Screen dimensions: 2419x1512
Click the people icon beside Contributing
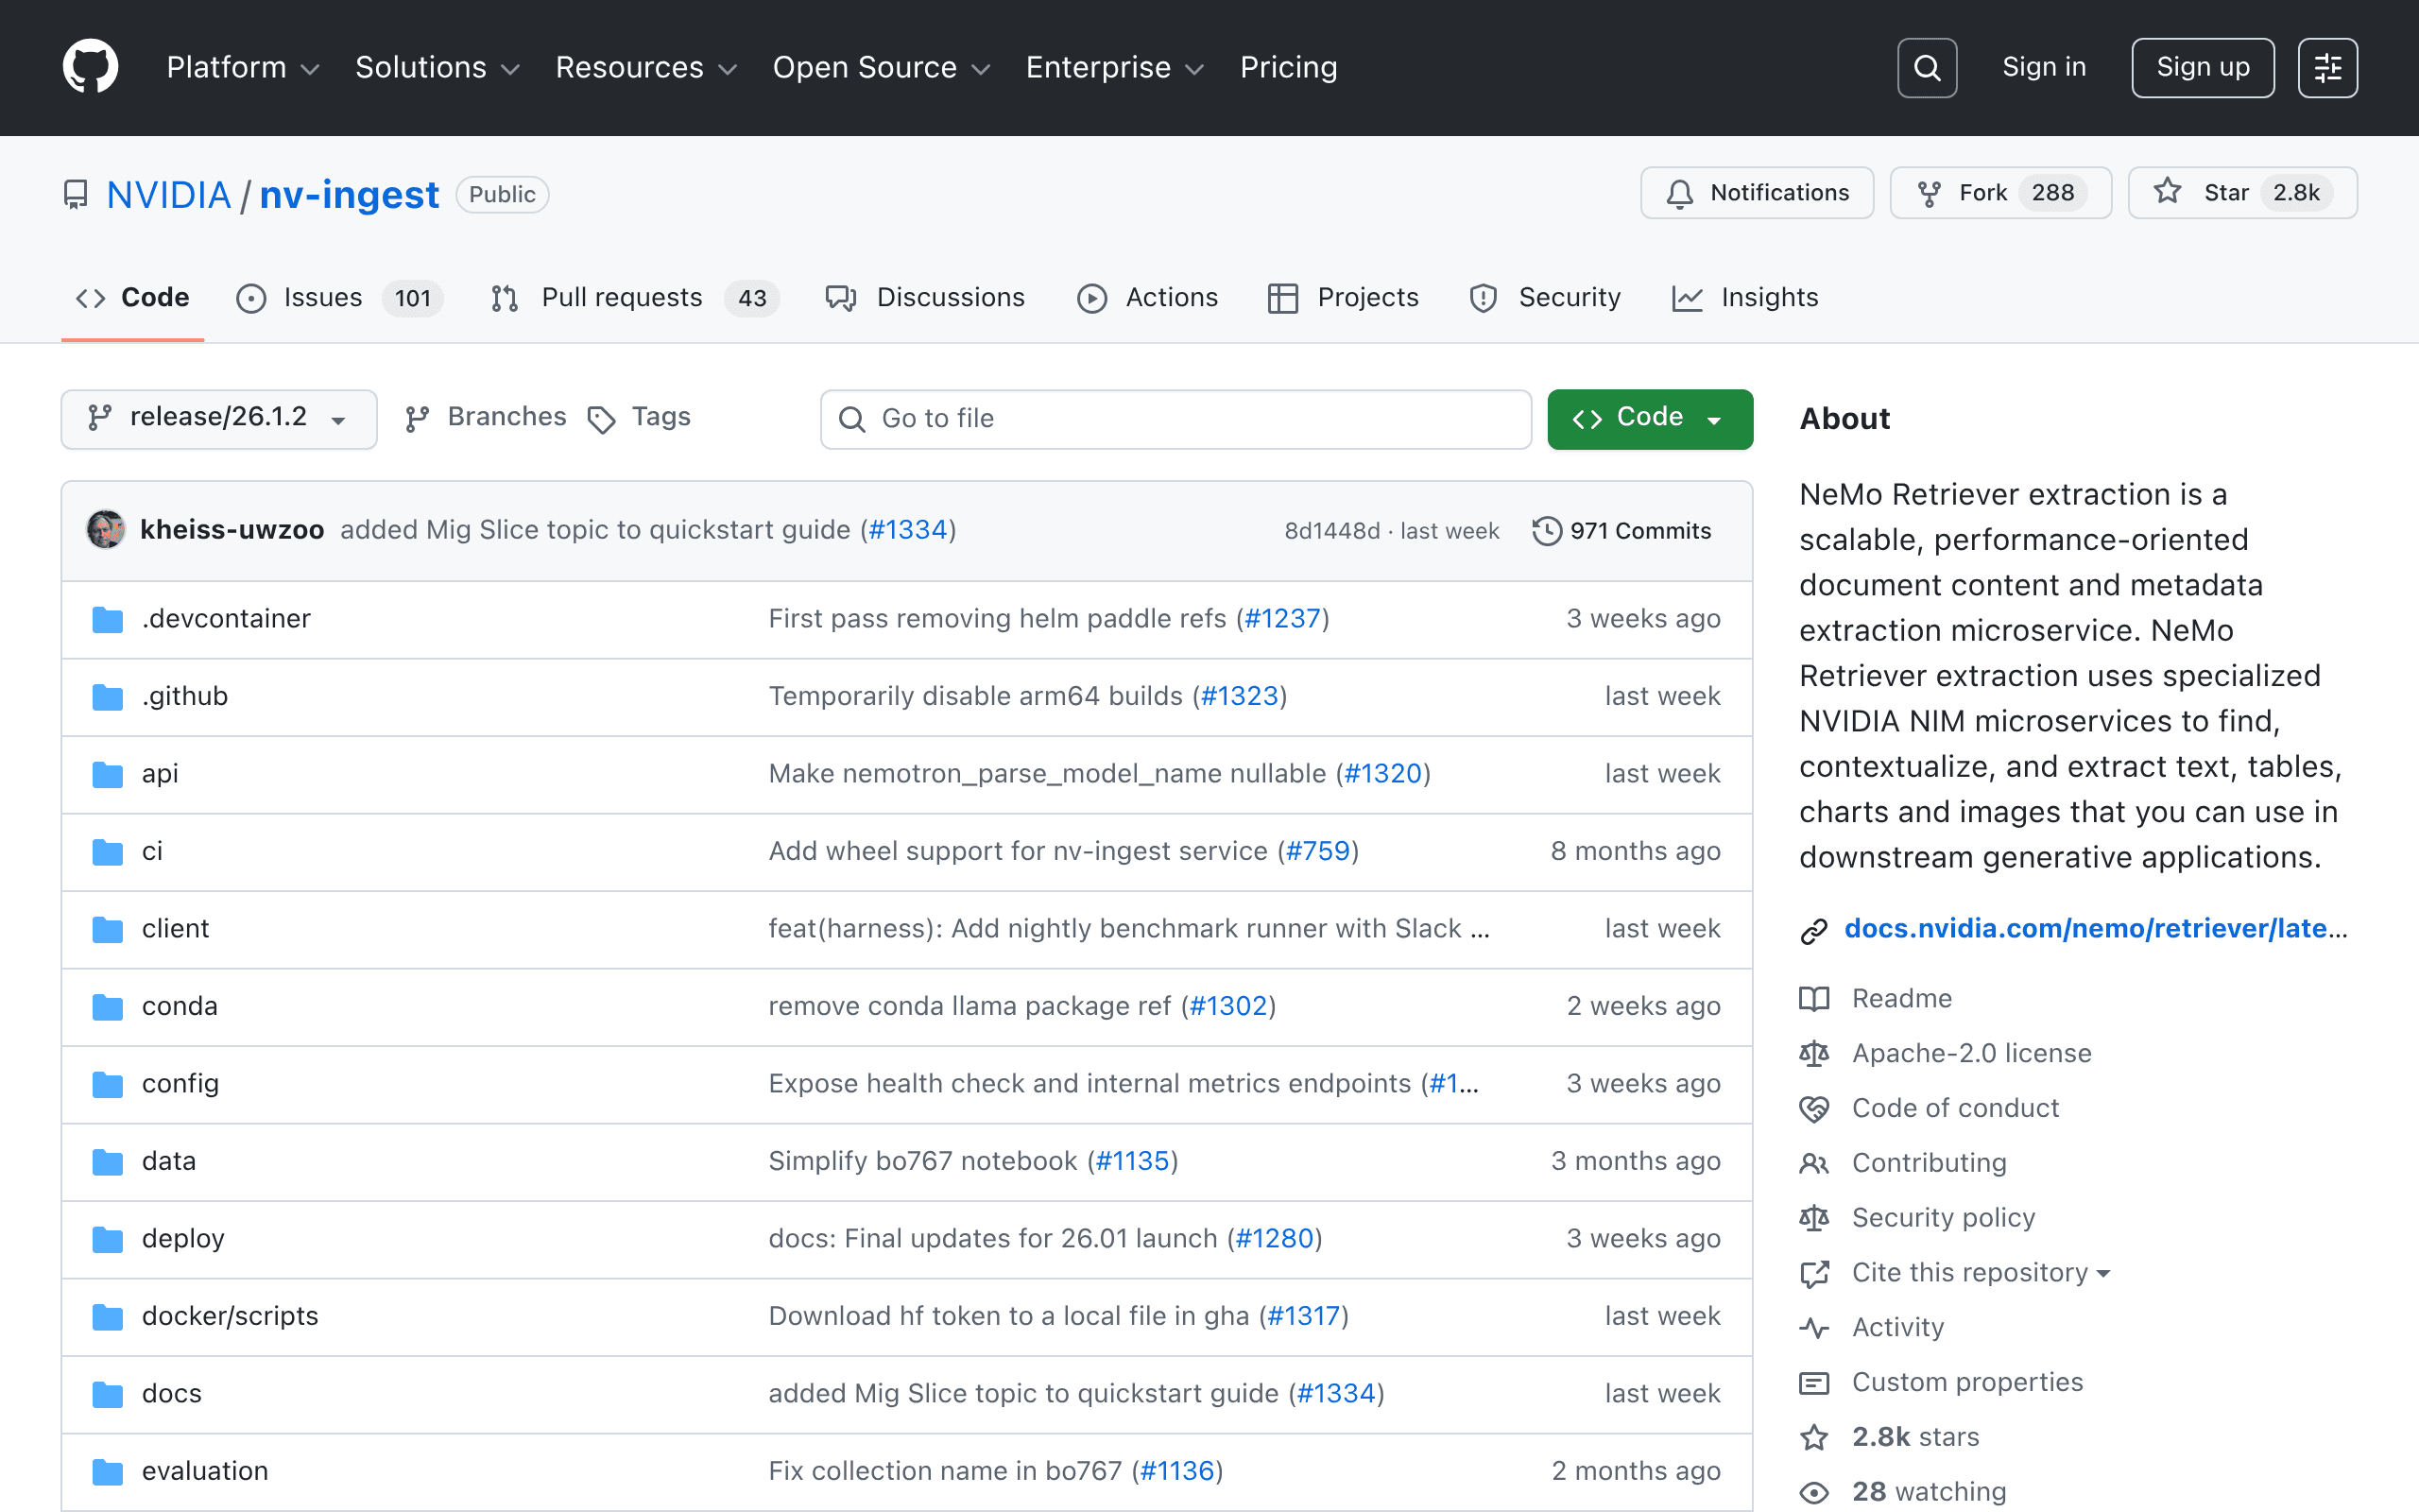click(x=1814, y=1163)
